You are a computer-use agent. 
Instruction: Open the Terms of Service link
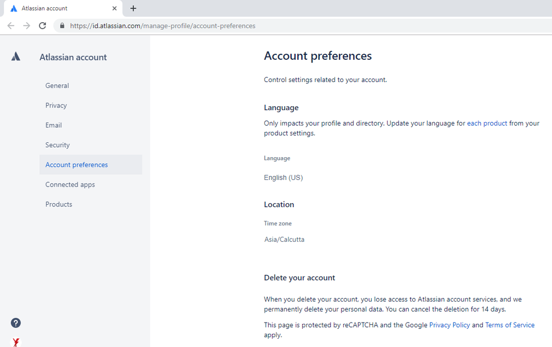coord(510,325)
